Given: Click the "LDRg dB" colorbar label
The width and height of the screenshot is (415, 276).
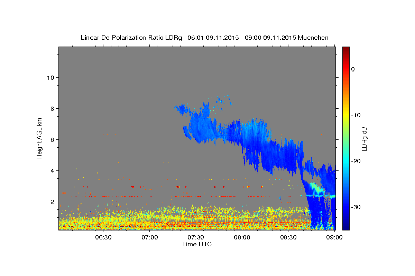Looking at the screenshot, I should pyautogui.click(x=364, y=138).
